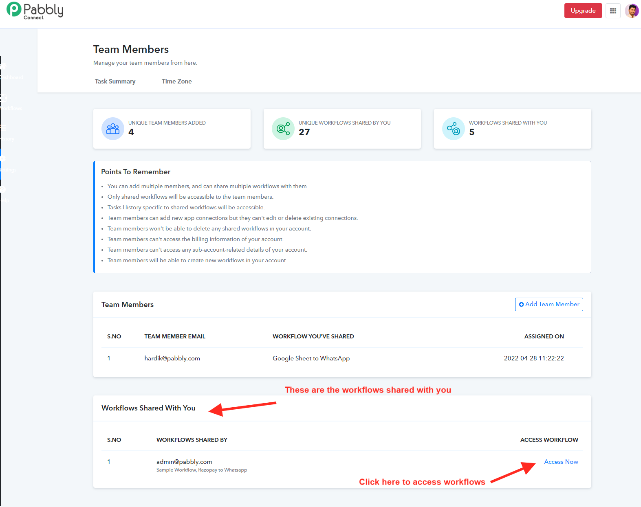Click the Workflows Shared With You card icon

point(454,129)
